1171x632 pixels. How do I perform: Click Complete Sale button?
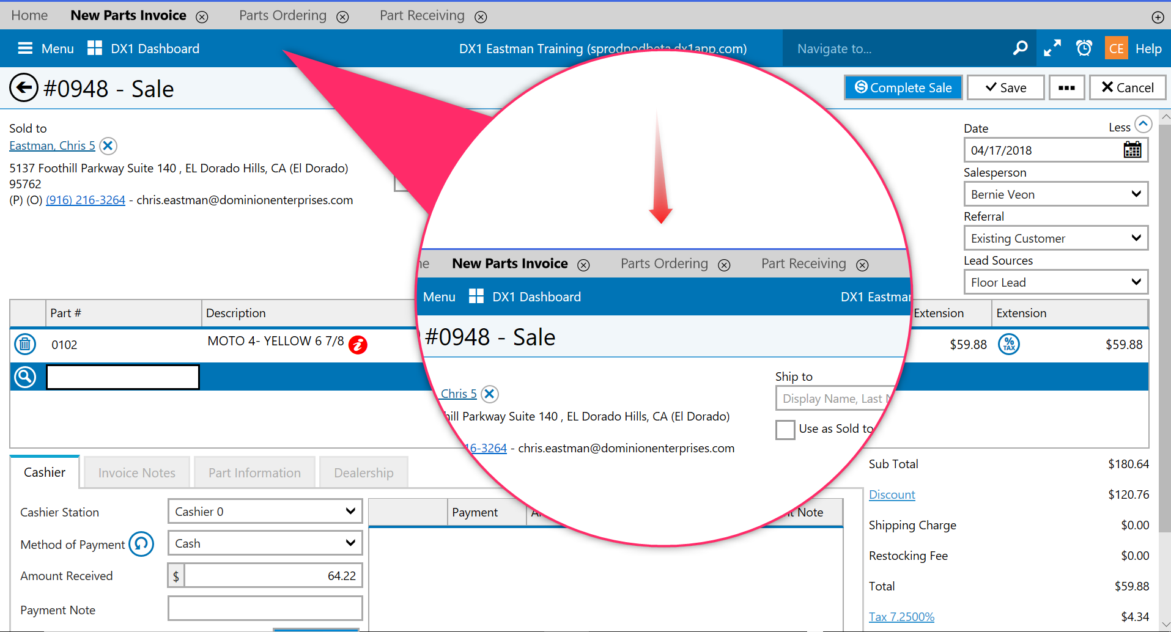903,87
